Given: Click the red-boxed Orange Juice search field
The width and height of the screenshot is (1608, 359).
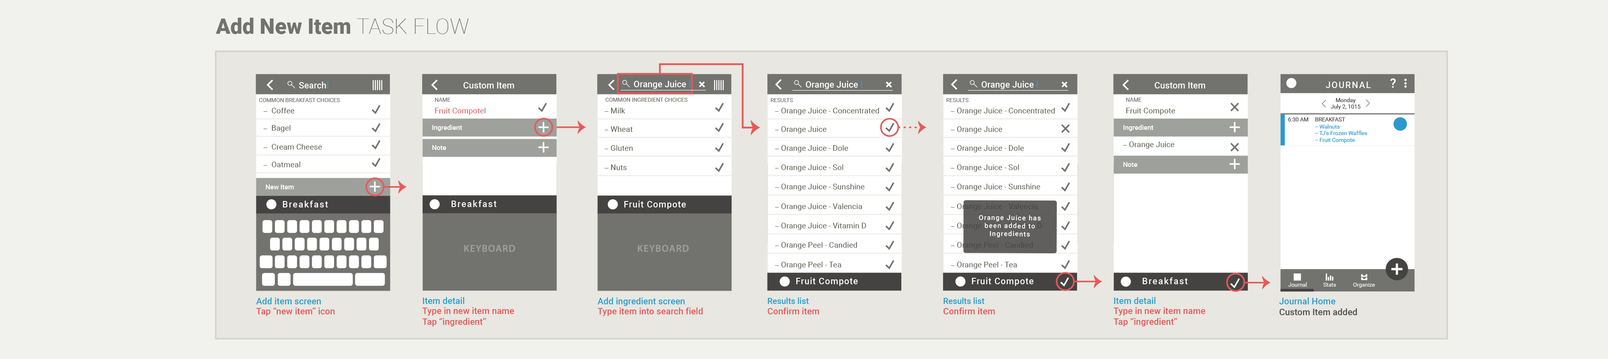Looking at the screenshot, I should 654,84.
